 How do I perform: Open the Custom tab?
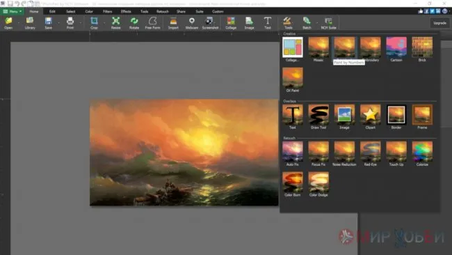coord(218,12)
